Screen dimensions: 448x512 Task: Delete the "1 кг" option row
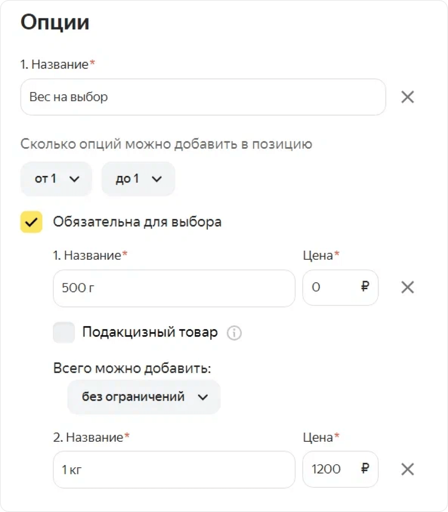[407, 469]
